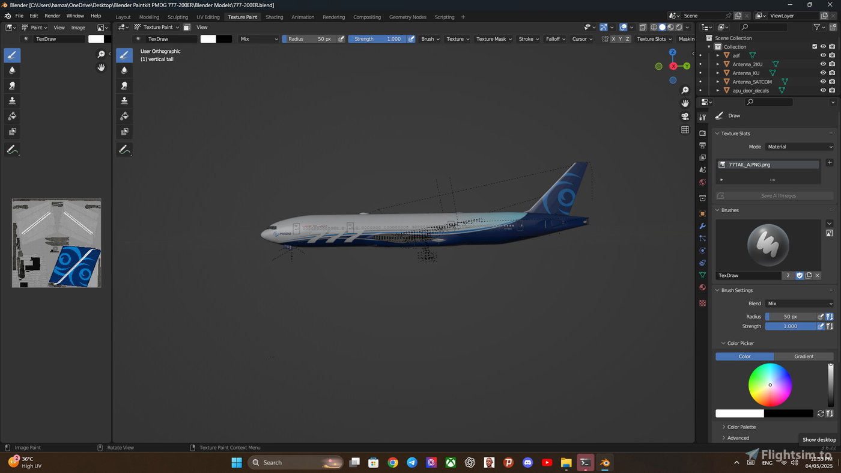Open the Blend mode dropdown set to Mix
The image size is (841, 473).
(799, 304)
